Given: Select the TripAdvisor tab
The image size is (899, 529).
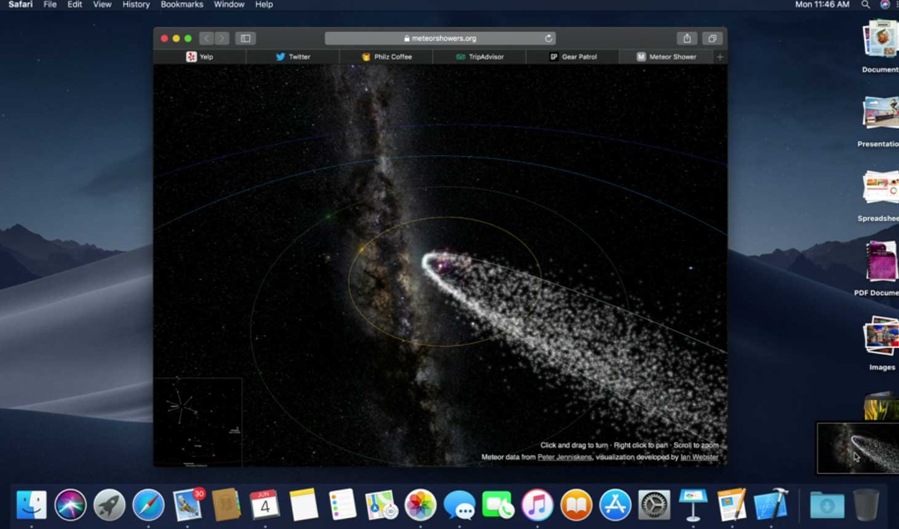Looking at the screenshot, I should coord(480,57).
